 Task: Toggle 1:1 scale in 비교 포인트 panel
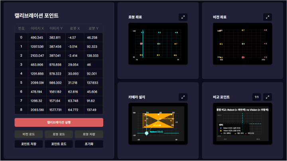point(257,97)
